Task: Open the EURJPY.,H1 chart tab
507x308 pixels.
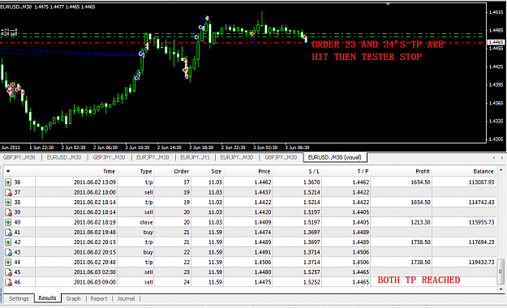Action: pos(195,157)
